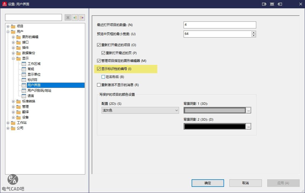Open color picker for 背景阴影 1 (3D)
Screen dimensions: 305x193
click(x=248, y=110)
